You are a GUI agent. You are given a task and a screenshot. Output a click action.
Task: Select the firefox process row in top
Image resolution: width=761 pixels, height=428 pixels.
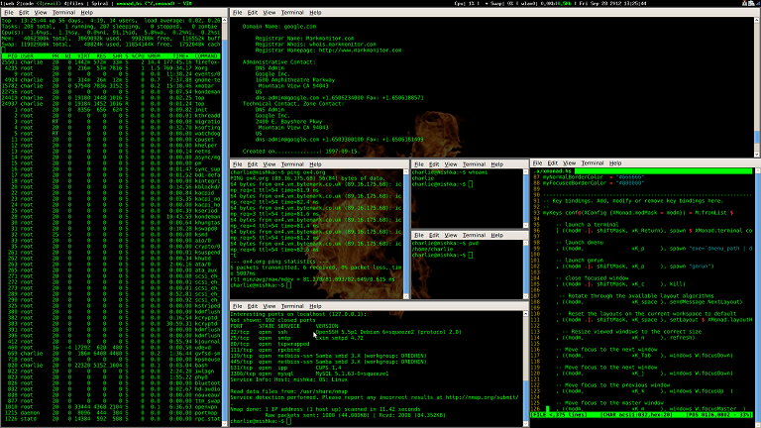click(111, 62)
